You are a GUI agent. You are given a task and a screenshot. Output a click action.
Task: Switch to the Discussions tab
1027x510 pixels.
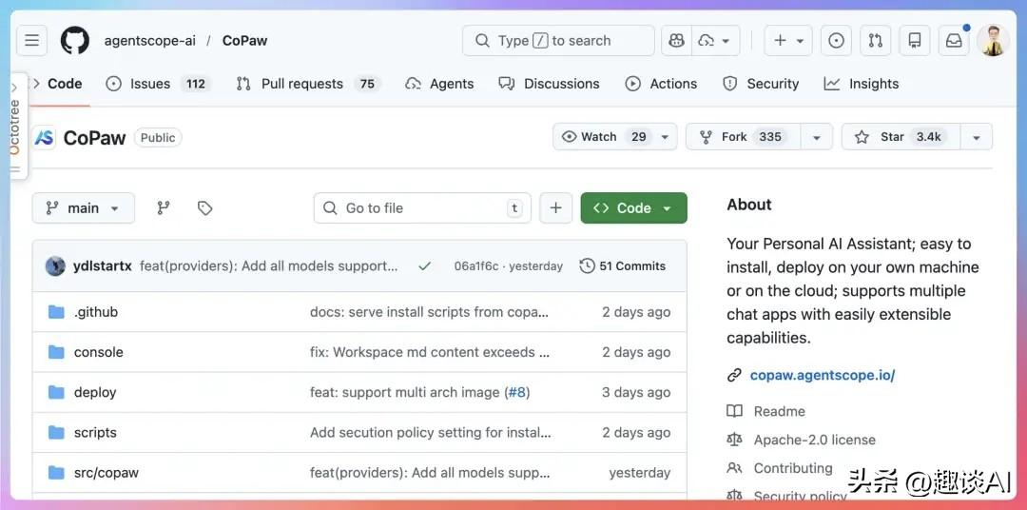tap(549, 84)
